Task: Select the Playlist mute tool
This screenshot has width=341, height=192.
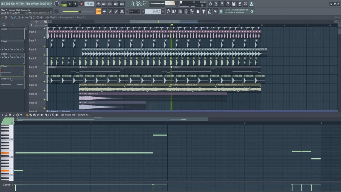Action: (23, 17)
